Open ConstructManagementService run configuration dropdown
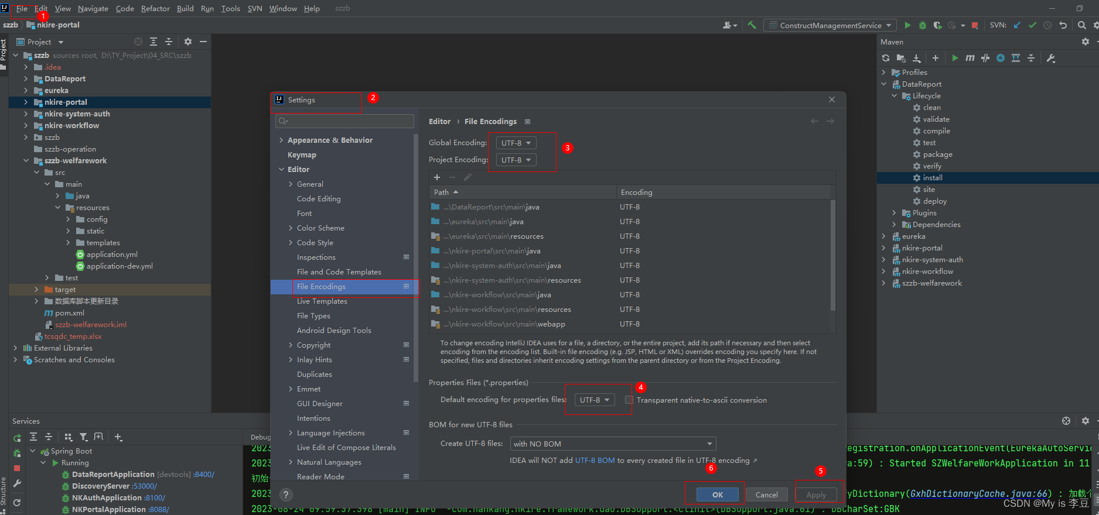 tap(830, 25)
